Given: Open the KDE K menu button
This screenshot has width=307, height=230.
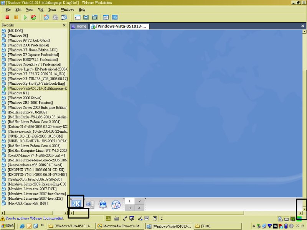Looking at the screenshot, I should 76,204.
